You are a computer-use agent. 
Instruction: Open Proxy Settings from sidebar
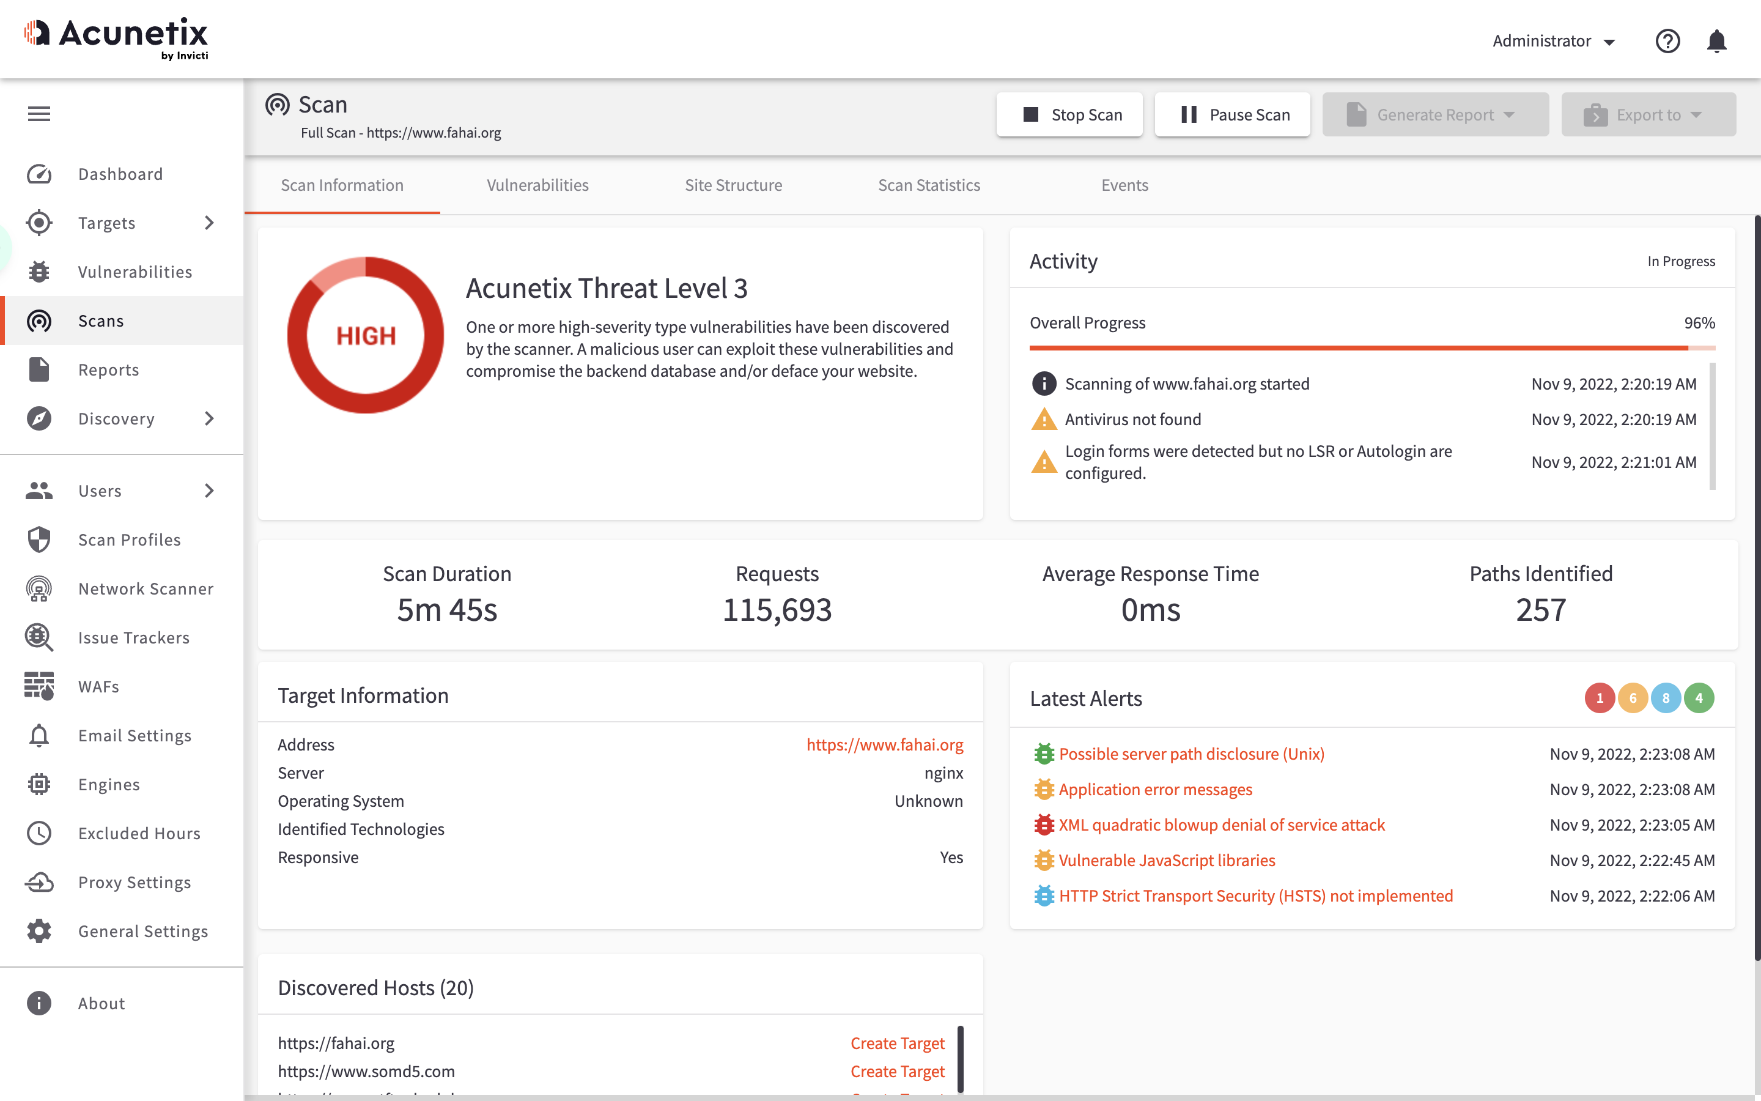pyautogui.click(x=135, y=882)
